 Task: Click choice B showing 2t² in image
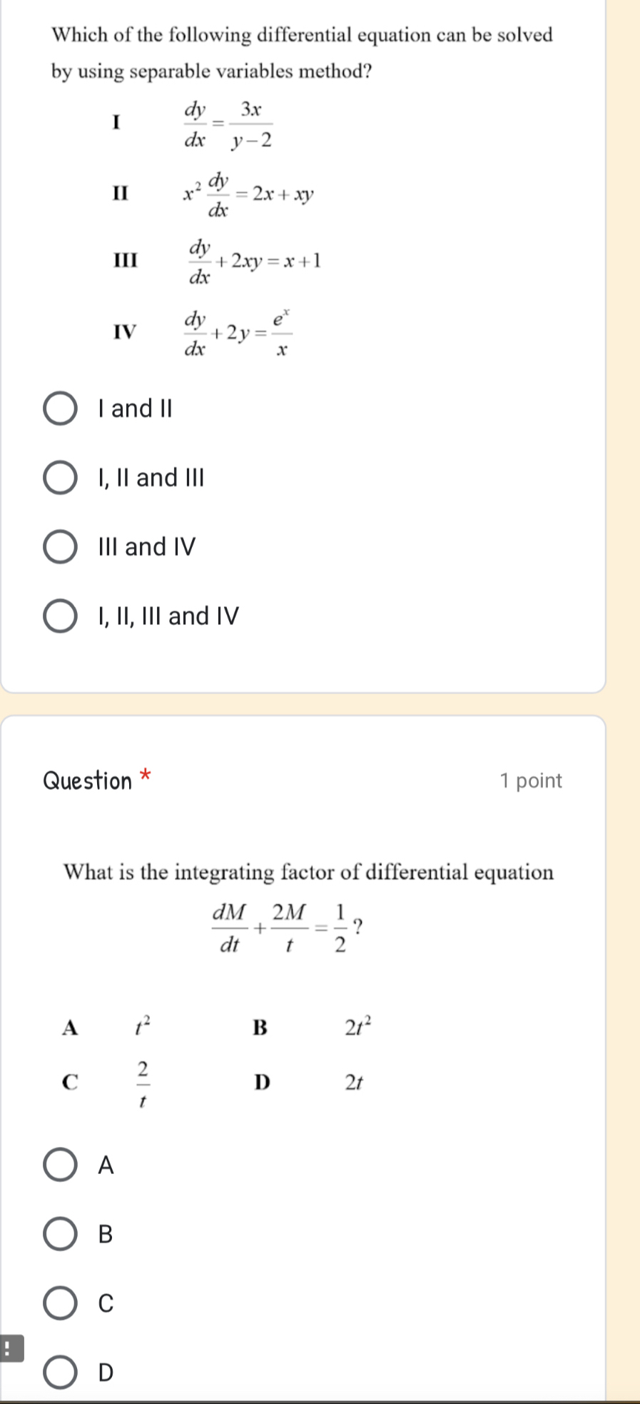pyautogui.click(x=358, y=1027)
